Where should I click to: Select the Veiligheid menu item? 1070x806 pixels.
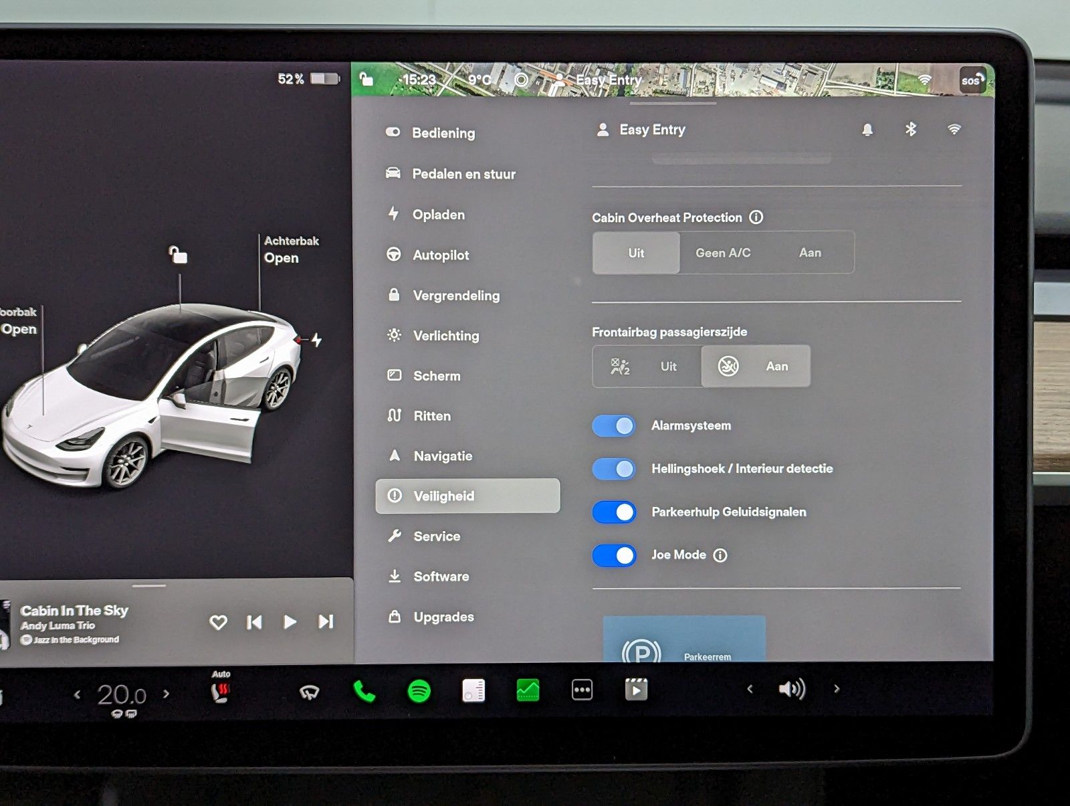tap(467, 496)
